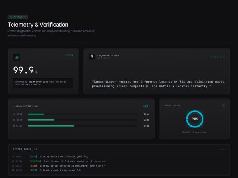Click the SYSTEM_EVENT_LOG title
This screenshot has height=178, width=238.
coord(25,150)
